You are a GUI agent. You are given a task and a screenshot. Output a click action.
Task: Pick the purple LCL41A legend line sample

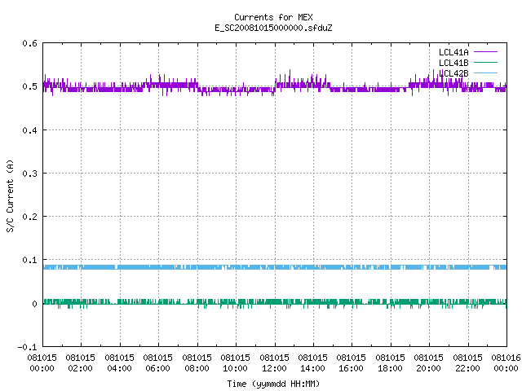(x=485, y=52)
